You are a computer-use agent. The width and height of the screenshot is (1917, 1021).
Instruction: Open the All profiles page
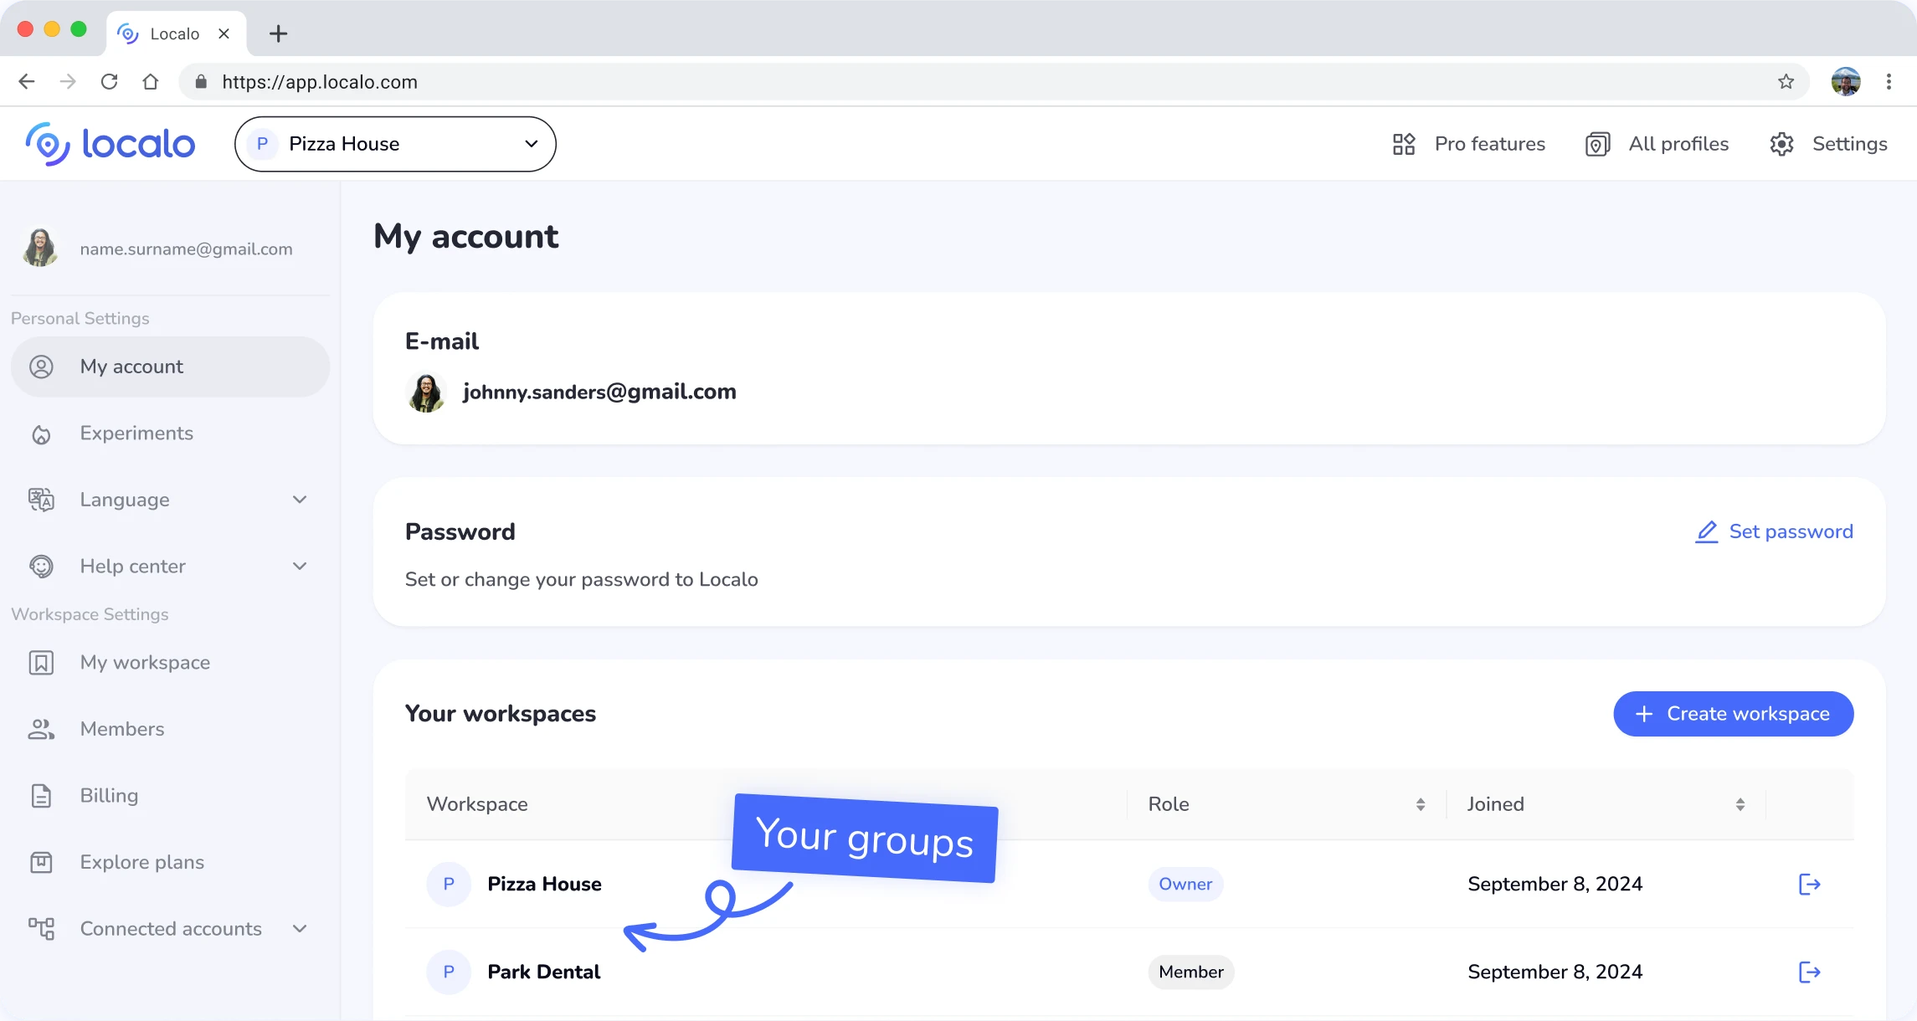[x=1657, y=144]
